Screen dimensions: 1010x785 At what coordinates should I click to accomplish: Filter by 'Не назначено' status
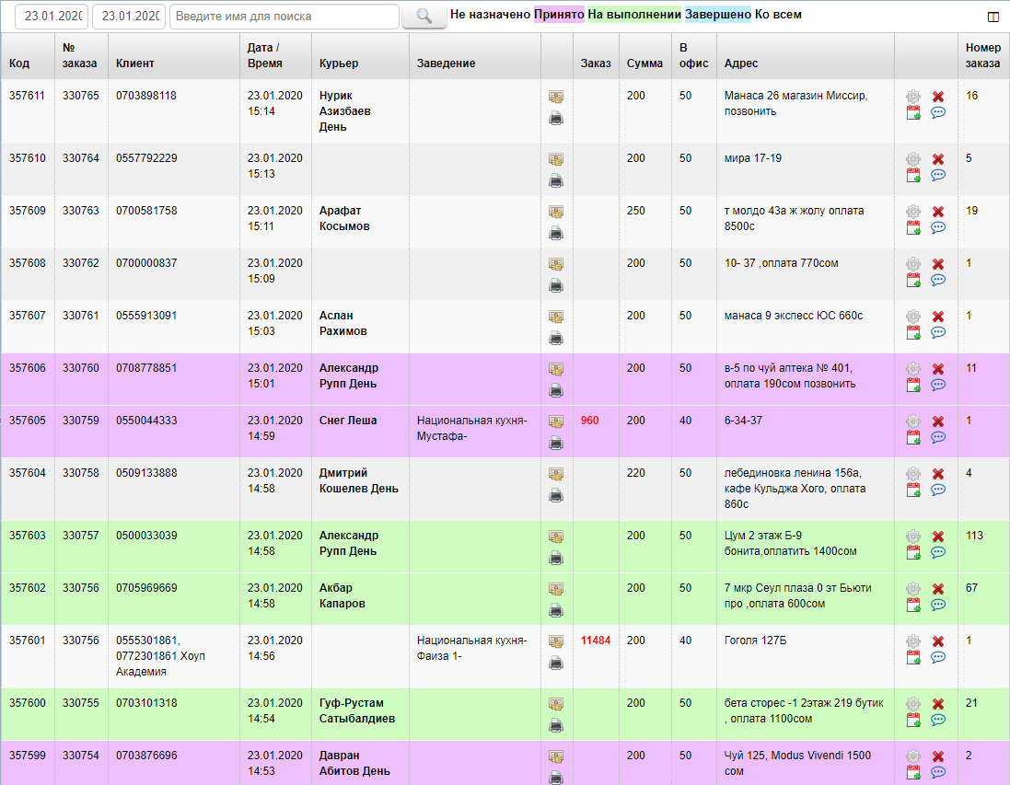[x=490, y=14]
